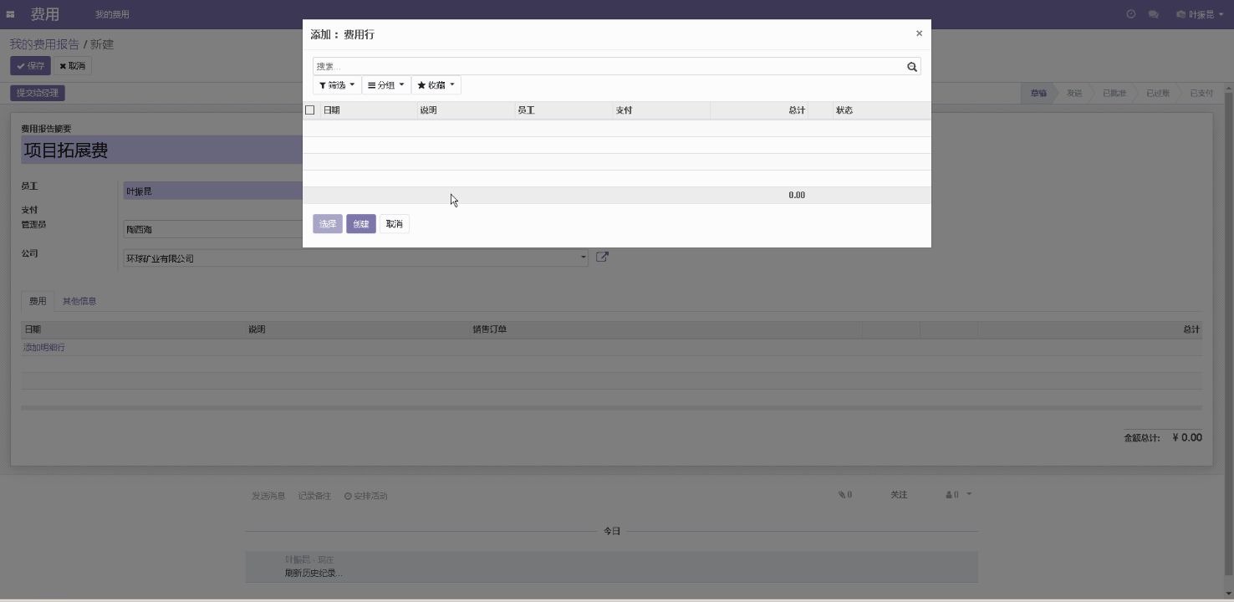Viewport: 1234px width, 602px height.
Task: Click the 取消 discard button near 保存
Action: tap(73, 66)
